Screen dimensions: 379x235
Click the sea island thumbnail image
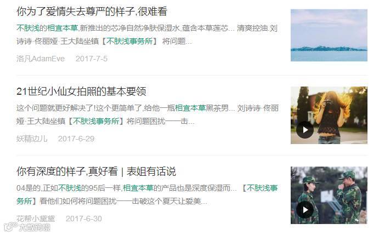tap(329, 35)
